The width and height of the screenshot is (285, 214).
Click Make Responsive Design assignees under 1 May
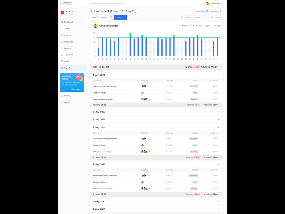(x=145, y=99)
